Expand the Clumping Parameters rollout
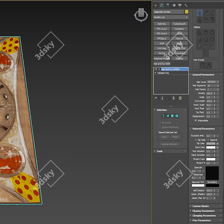This screenshot has height=224, width=224. [206, 216]
